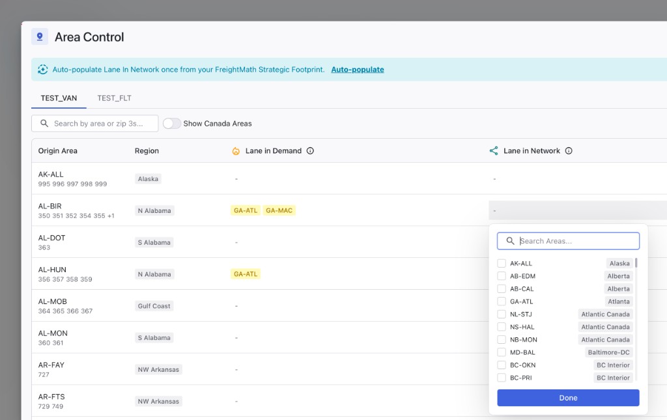Open the Lane in Network info tooltip icon

click(569, 151)
